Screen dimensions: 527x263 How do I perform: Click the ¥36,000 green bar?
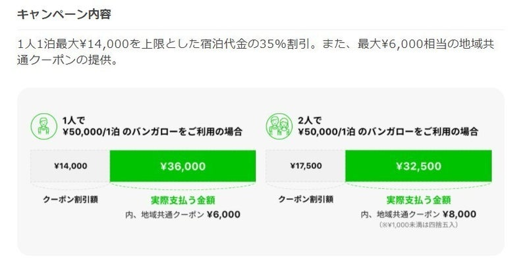[x=182, y=166]
